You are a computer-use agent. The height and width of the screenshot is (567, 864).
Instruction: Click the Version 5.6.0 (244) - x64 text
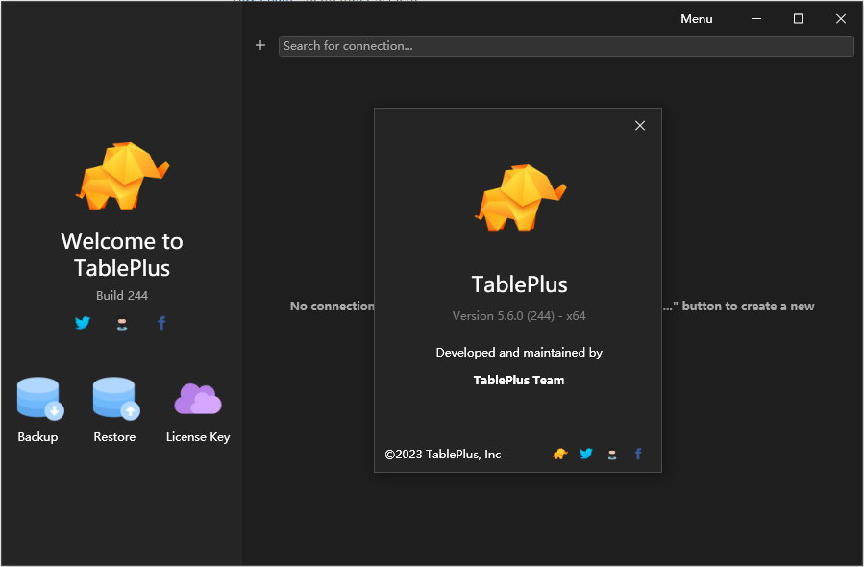pos(519,316)
